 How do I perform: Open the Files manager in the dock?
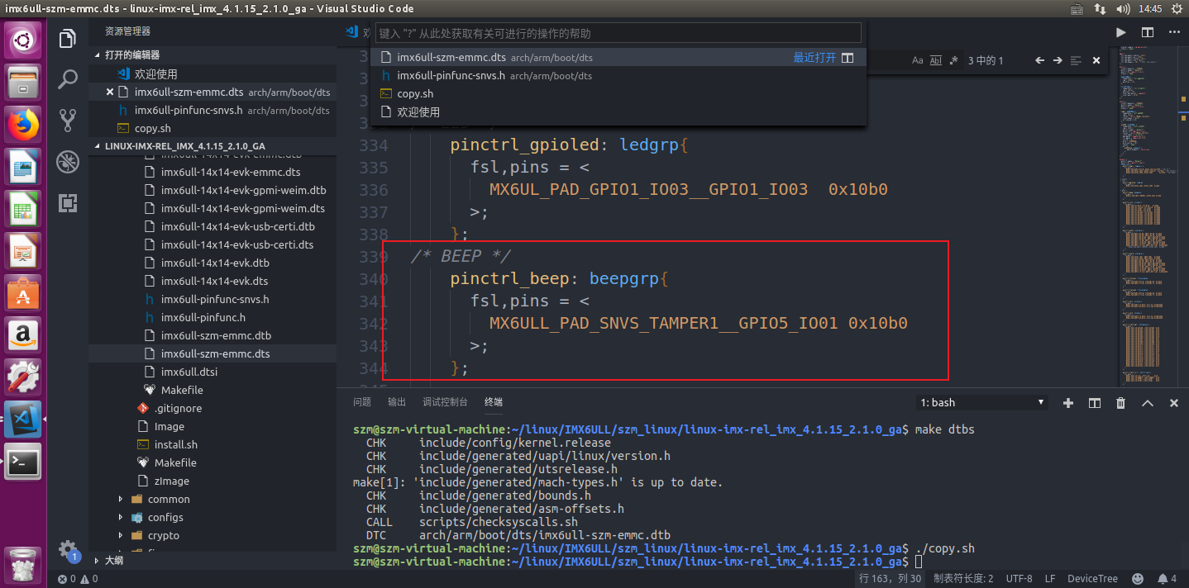point(23,82)
